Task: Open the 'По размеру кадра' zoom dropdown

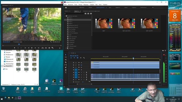Action: pyautogui.click(x=19, y=42)
